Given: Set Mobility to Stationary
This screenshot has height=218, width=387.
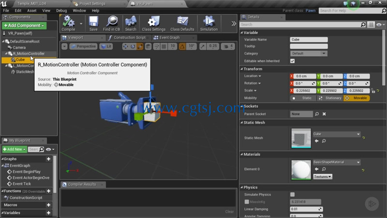Looking at the screenshot, I should (330, 98).
